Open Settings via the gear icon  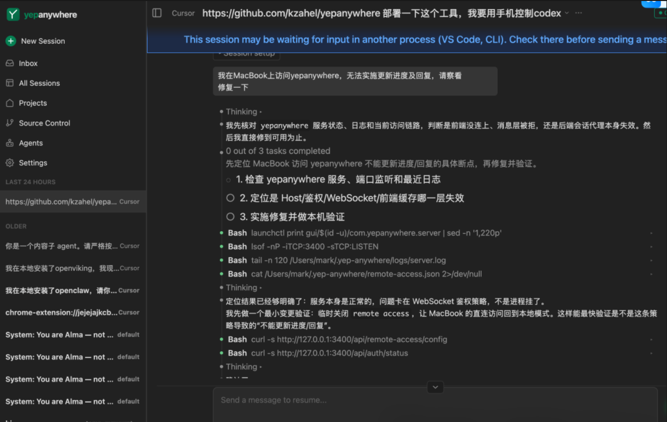[10, 163]
